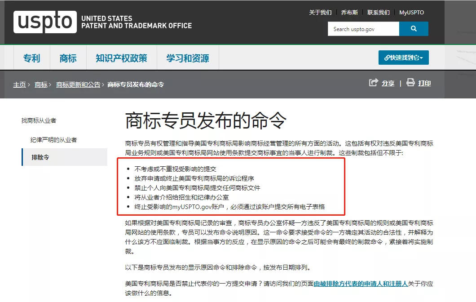Click 联系我们 at the top
Viewport: 476px width, 302px height.
tap(379, 12)
